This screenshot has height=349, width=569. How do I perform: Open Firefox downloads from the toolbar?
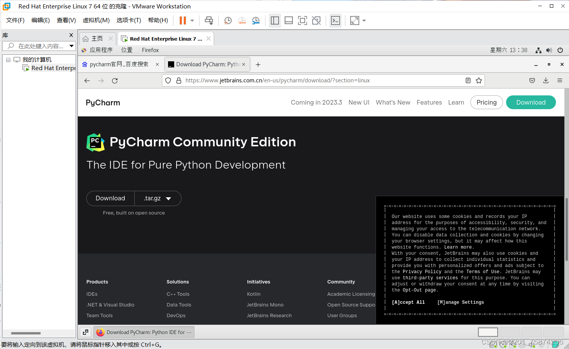coord(546,80)
